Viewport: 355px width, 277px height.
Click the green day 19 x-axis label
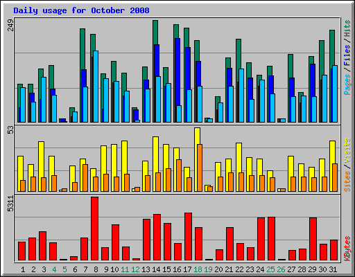(x=208, y=269)
